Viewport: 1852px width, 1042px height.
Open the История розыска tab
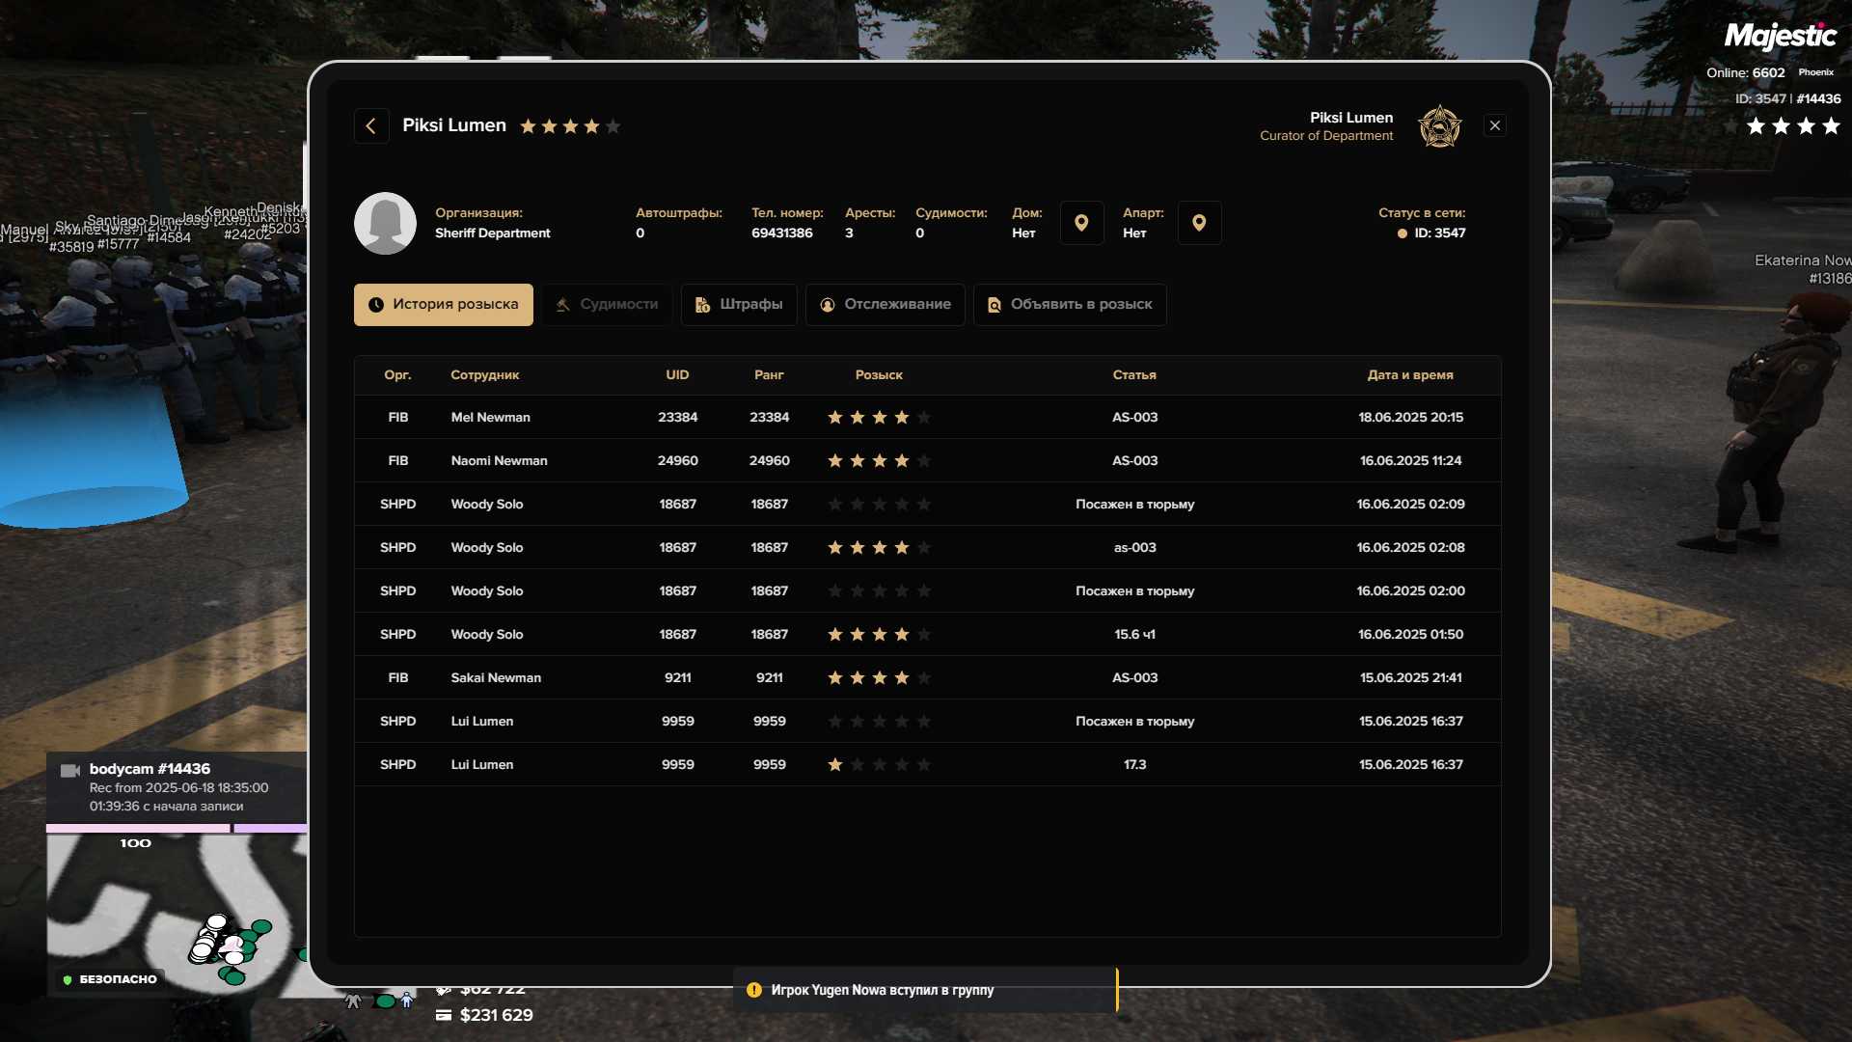point(444,305)
